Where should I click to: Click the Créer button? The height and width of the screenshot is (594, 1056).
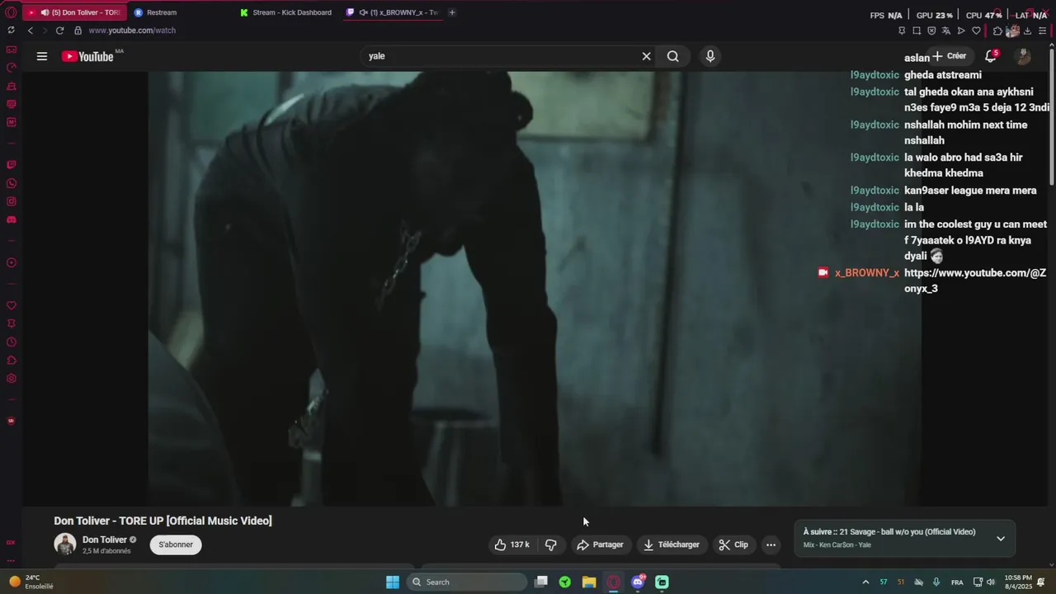pos(950,56)
